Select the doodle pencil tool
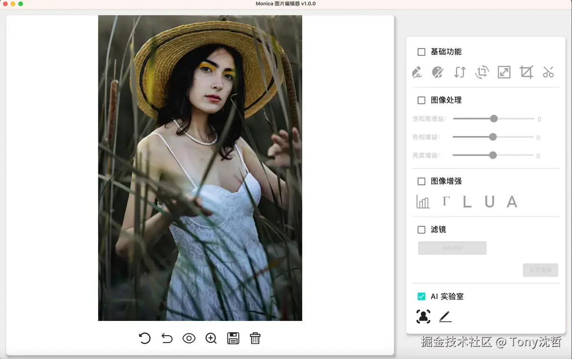This screenshot has width=572, height=359. pos(417,72)
